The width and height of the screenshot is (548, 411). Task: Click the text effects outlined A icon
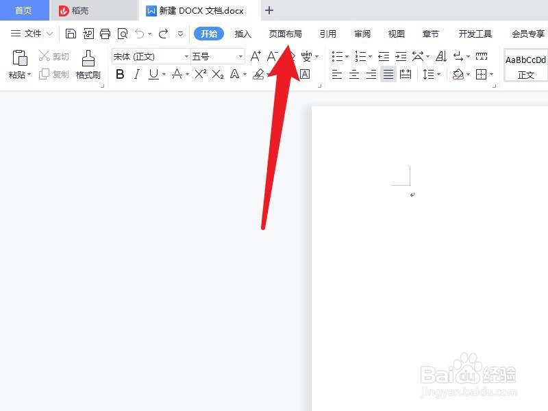(x=234, y=74)
